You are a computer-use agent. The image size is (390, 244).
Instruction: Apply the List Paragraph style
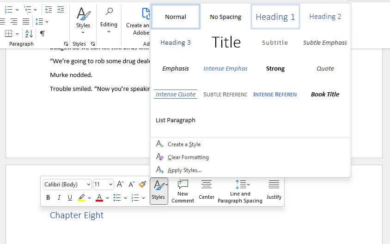(176, 120)
